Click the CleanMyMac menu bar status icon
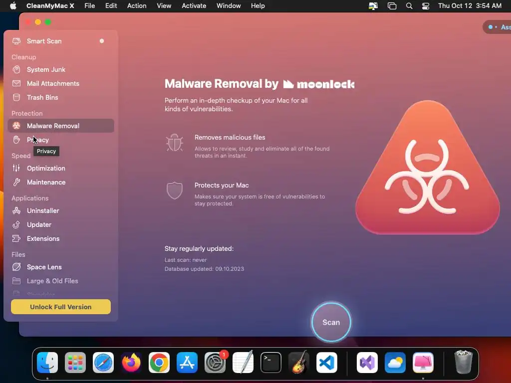Image resolution: width=511 pixels, height=383 pixels. (x=373, y=6)
